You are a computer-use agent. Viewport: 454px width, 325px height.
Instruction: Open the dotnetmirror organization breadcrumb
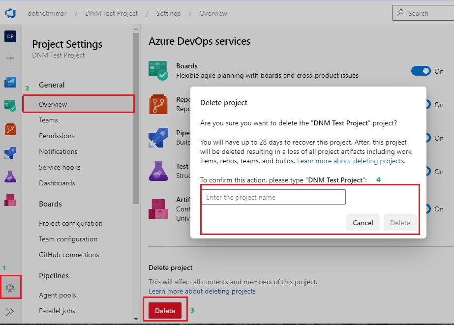47,13
